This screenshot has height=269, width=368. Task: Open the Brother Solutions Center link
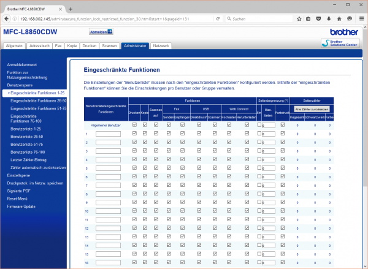[x=342, y=42]
